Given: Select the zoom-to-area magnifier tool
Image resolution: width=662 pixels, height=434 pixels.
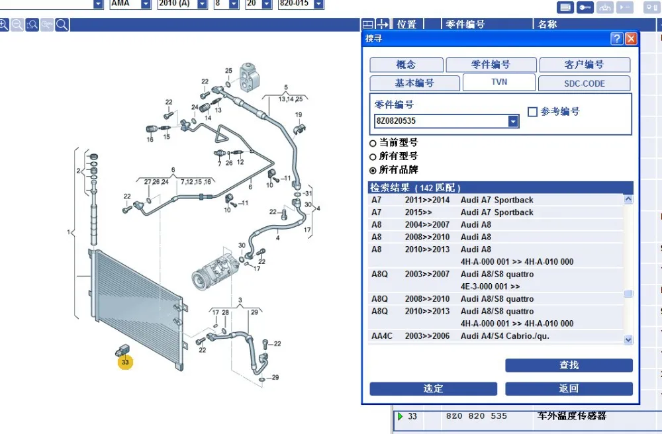Looking at the screenshot, I should [32, 24].
